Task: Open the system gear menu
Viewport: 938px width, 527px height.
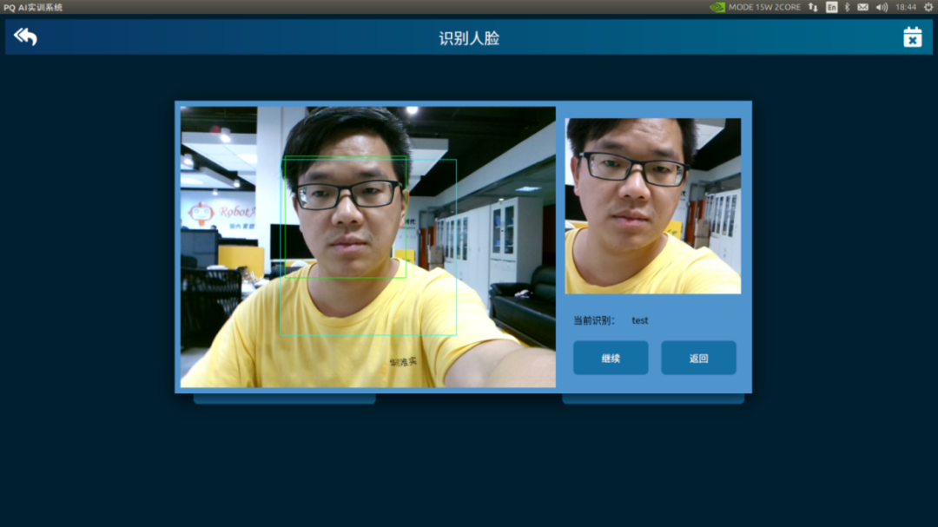Action: tap(928, 7)
